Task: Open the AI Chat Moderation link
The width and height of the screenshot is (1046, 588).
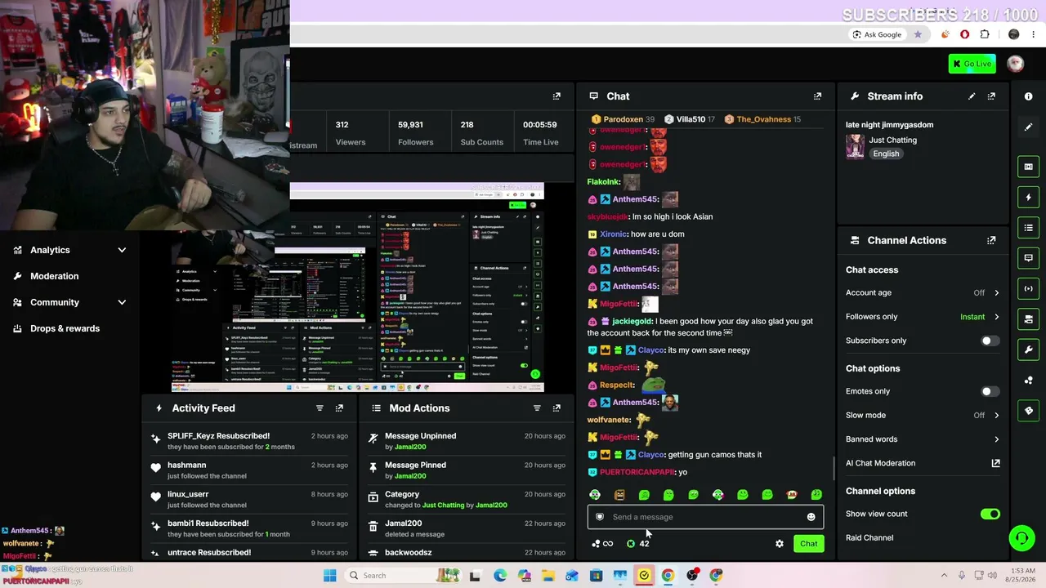Action: 996,463
